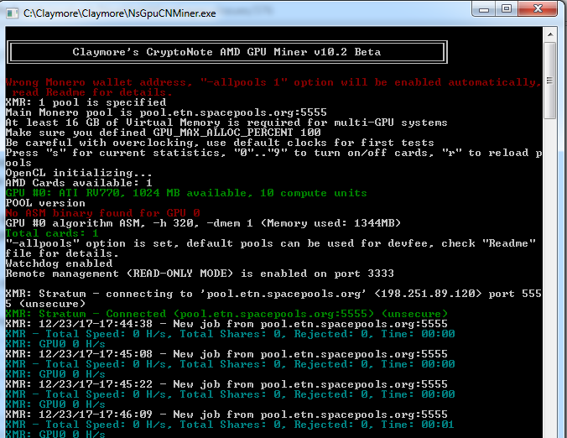
Task: Click green 'GPU #0: ATI RV770' line
Action: point(186,193)
